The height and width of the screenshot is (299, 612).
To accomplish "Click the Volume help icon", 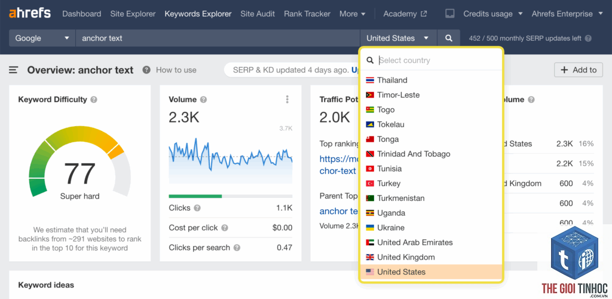I will click(203, 99).
